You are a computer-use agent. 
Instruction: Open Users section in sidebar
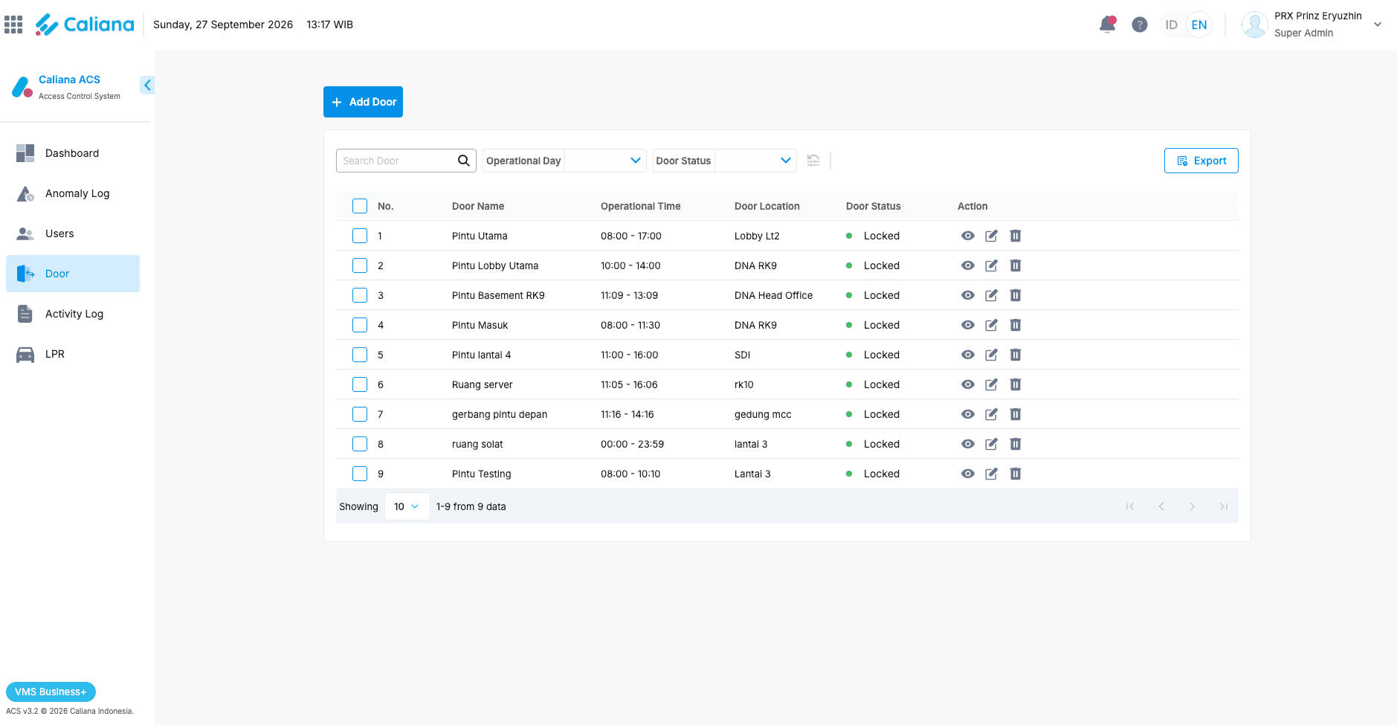click(x=73, y=233)
